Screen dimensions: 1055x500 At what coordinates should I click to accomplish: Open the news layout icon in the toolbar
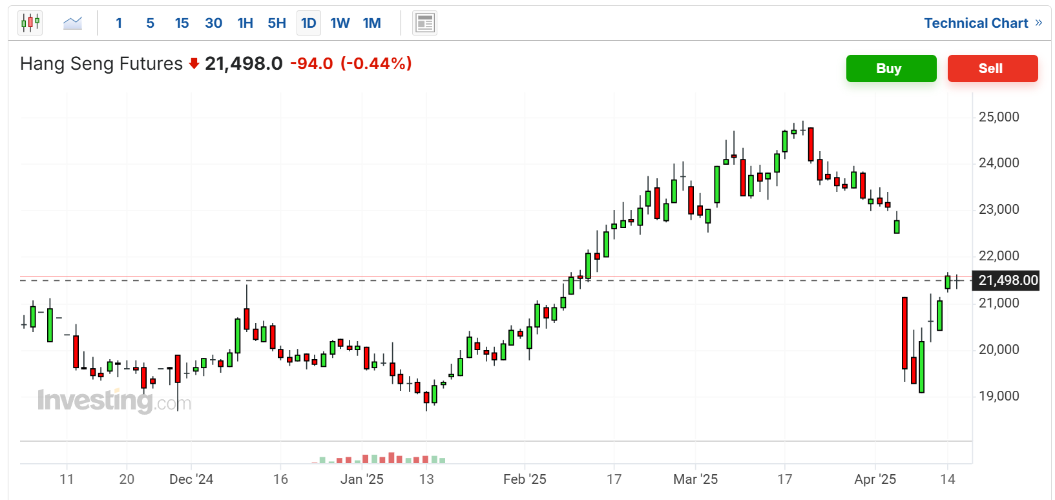(424, 23)
